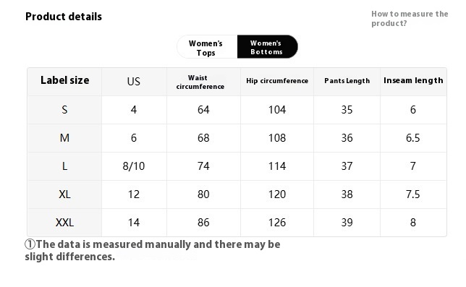Switch to the Women's Tops tab

click(207, 47)
